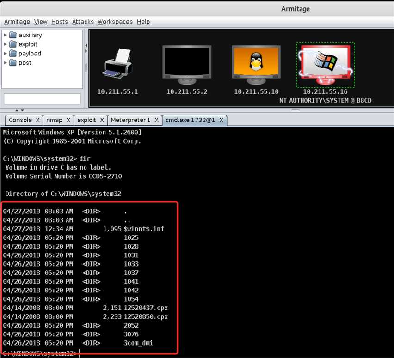394x358 pixels.
Task: Select the Linux host 10.211.55.10
Action: 256,65
